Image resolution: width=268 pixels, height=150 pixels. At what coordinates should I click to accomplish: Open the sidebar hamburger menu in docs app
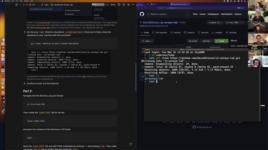coord(16,5)
